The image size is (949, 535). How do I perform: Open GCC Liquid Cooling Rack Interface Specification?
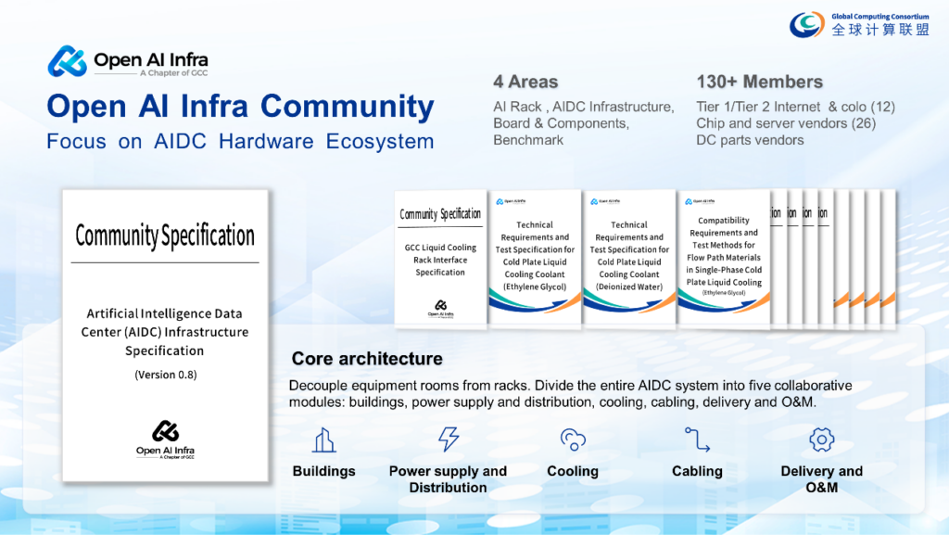click(440, 259)
